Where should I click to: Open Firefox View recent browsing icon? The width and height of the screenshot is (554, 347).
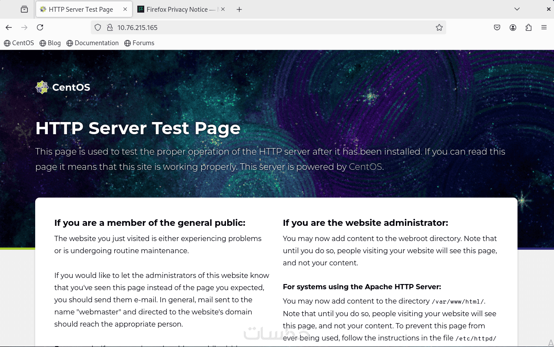point(24,9)
